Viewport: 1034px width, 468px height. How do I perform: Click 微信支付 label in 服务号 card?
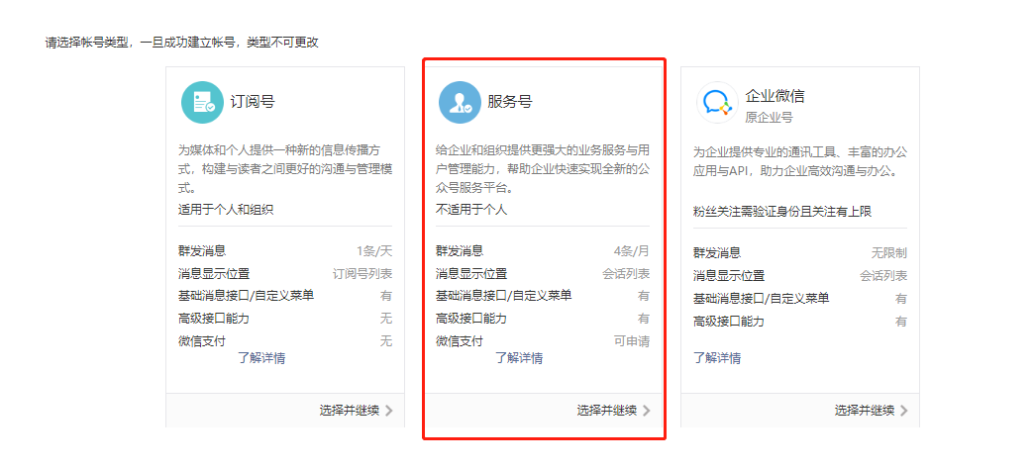[x=459, y=341]
